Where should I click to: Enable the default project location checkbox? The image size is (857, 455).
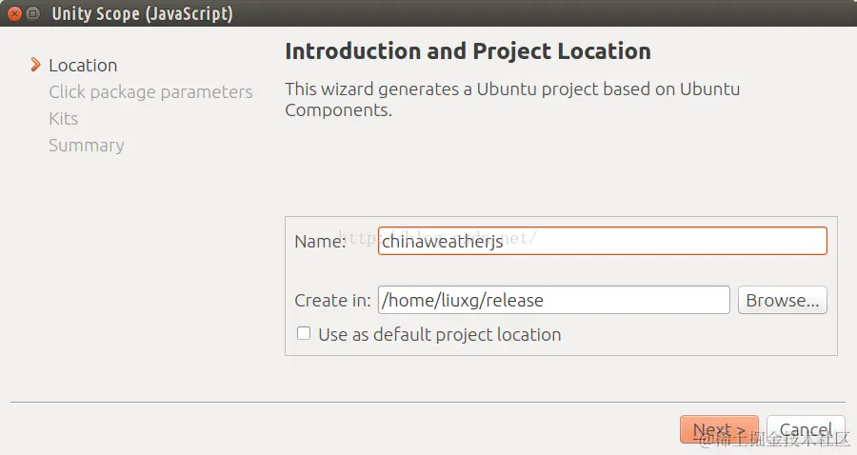click(x=304, y=333)
